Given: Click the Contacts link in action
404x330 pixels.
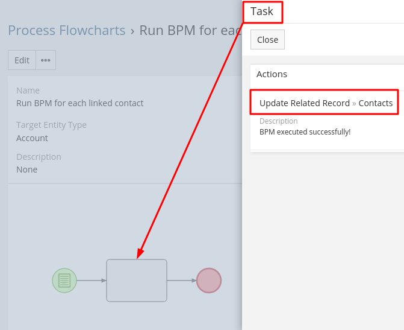Looking at the screenshot, I should coord(376,103).
